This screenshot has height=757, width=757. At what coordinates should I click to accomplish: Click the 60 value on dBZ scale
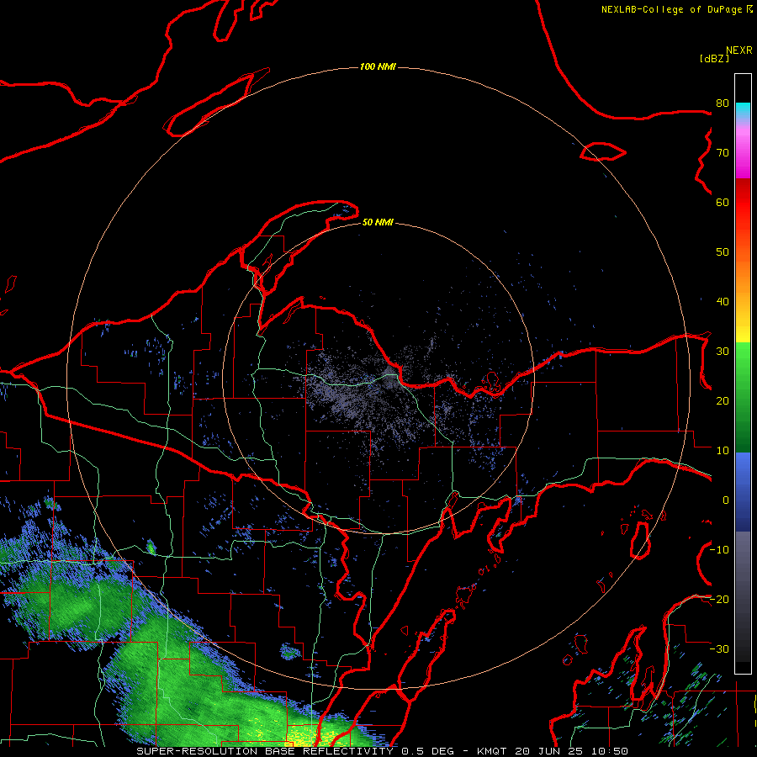723,203
